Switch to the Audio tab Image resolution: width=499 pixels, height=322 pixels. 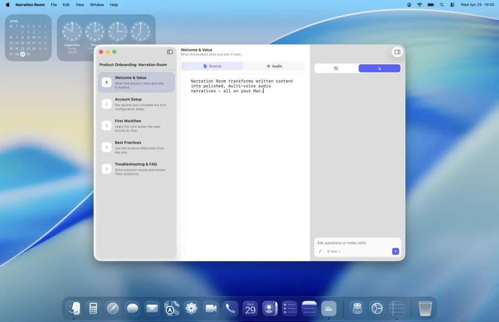(274, 66)
